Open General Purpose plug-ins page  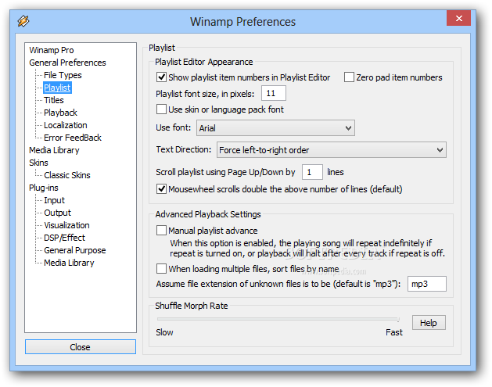click(x=75, y=250)
